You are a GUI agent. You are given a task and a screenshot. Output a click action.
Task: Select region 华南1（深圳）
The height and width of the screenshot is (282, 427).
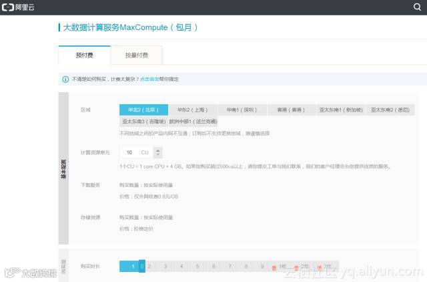coord(242,110)
